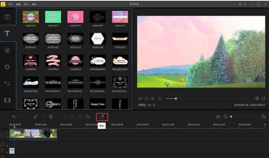The height and width of the screenshot is (158, 269).
Task: Toggle the preview volume speaker icon
Action: (256, 98)
